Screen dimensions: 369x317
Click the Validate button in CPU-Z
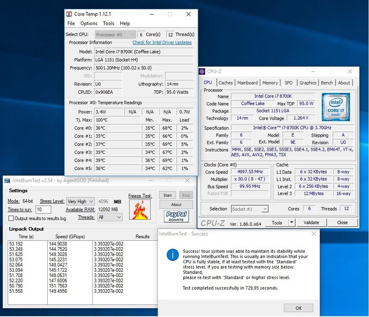pos(311,222)
